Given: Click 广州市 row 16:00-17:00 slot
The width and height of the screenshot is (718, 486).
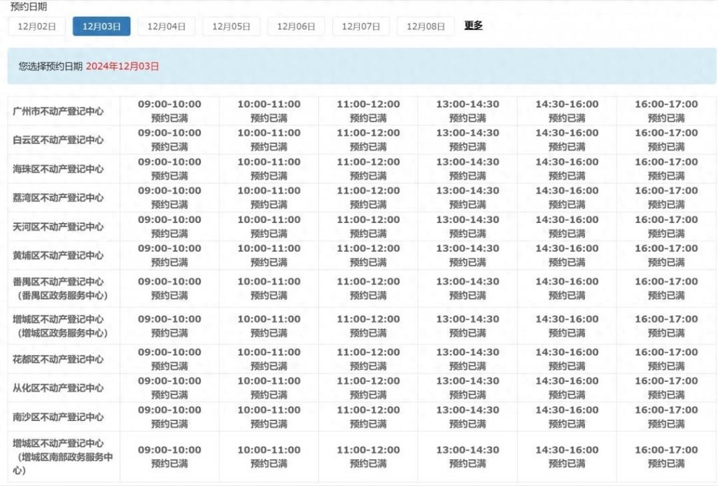Looking at the screenshot, I should (666, 110).
